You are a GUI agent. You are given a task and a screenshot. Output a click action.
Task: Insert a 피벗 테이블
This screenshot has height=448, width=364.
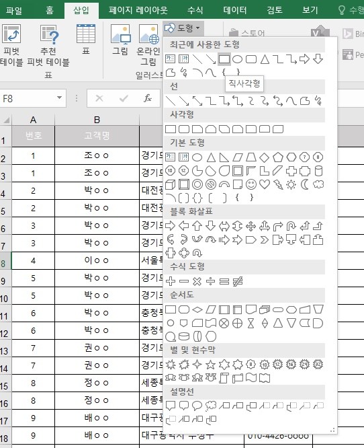(11, 45)
